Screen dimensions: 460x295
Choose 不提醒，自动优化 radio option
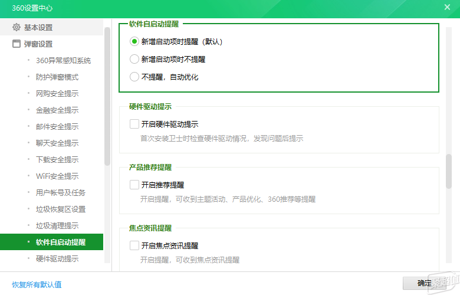pos(134,77)
